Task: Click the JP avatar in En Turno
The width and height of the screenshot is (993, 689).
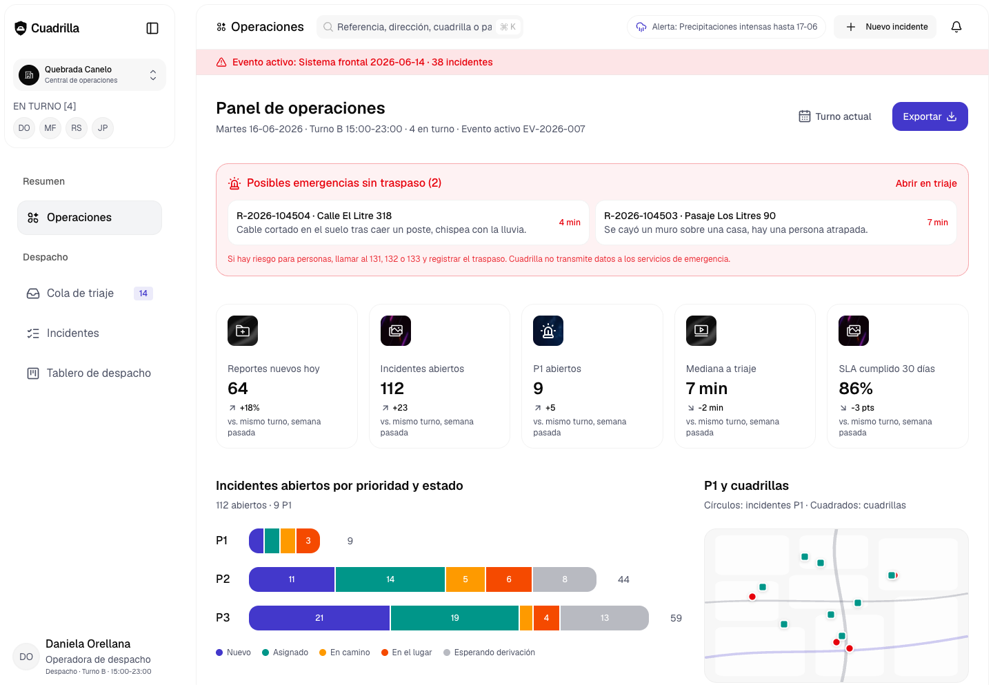Action: tap(103, 128)
